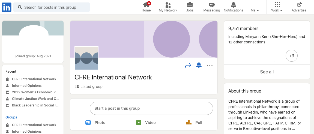The image size is (314, 134).
Task: Open the Work apps grid icon
Action: point(277,5)
